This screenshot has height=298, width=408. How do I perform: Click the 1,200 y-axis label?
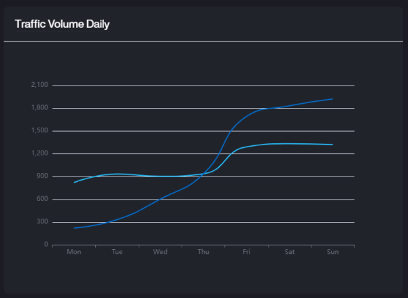coord(39,153)
